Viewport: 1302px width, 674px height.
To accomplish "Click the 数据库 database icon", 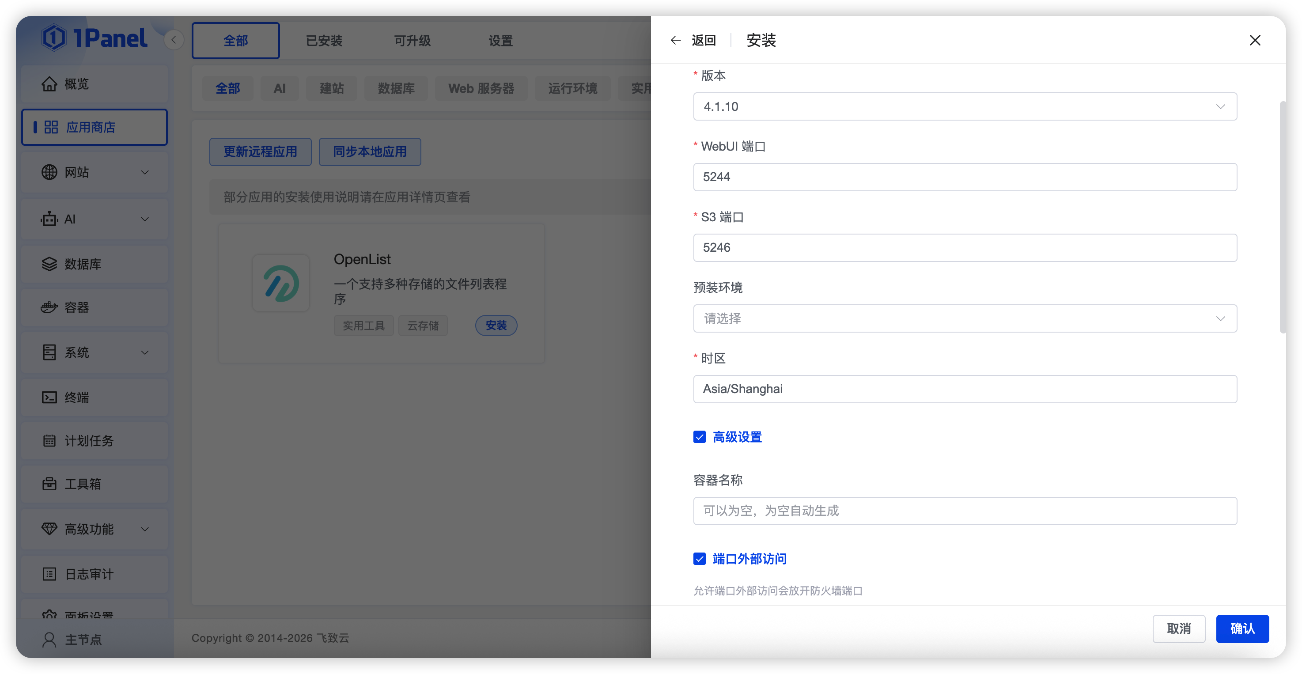I will click(x=49, y=263).
